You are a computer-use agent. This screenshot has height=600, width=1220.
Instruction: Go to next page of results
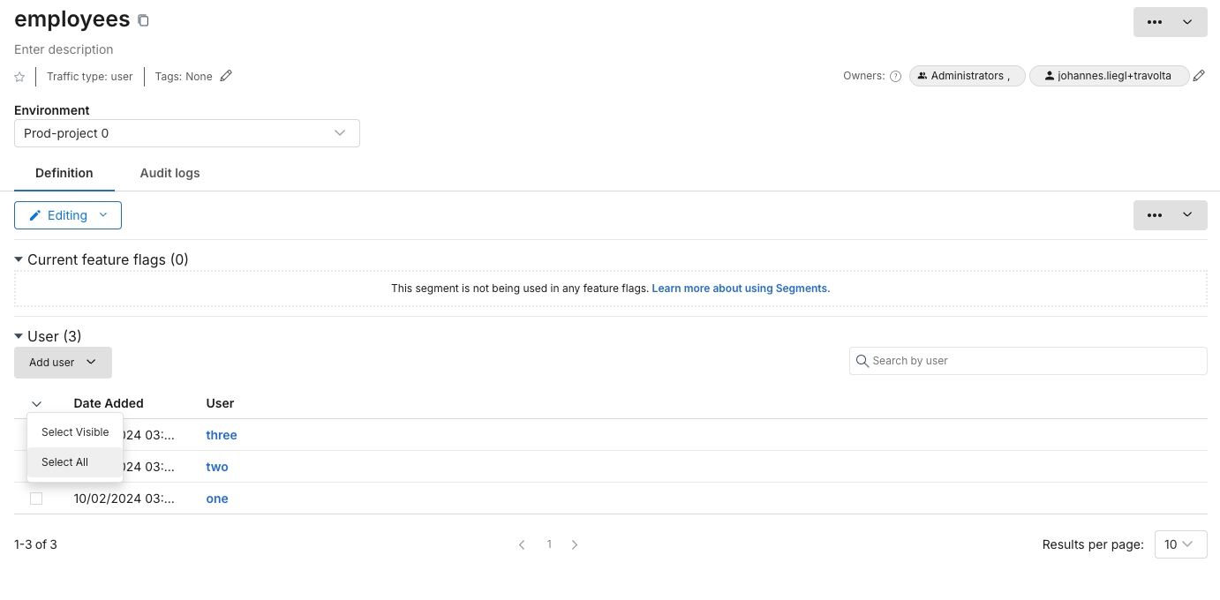coord(575,544)
